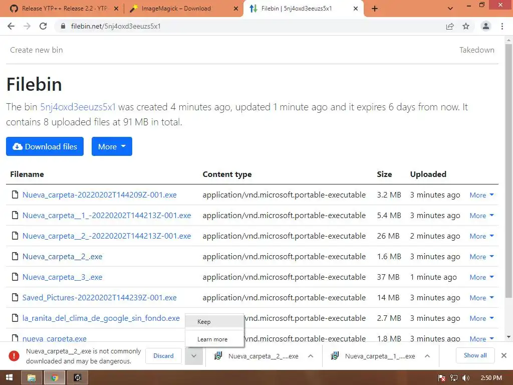Click the red download warning icon
This screenshot has width=513, height=385.
pos(14,356)
